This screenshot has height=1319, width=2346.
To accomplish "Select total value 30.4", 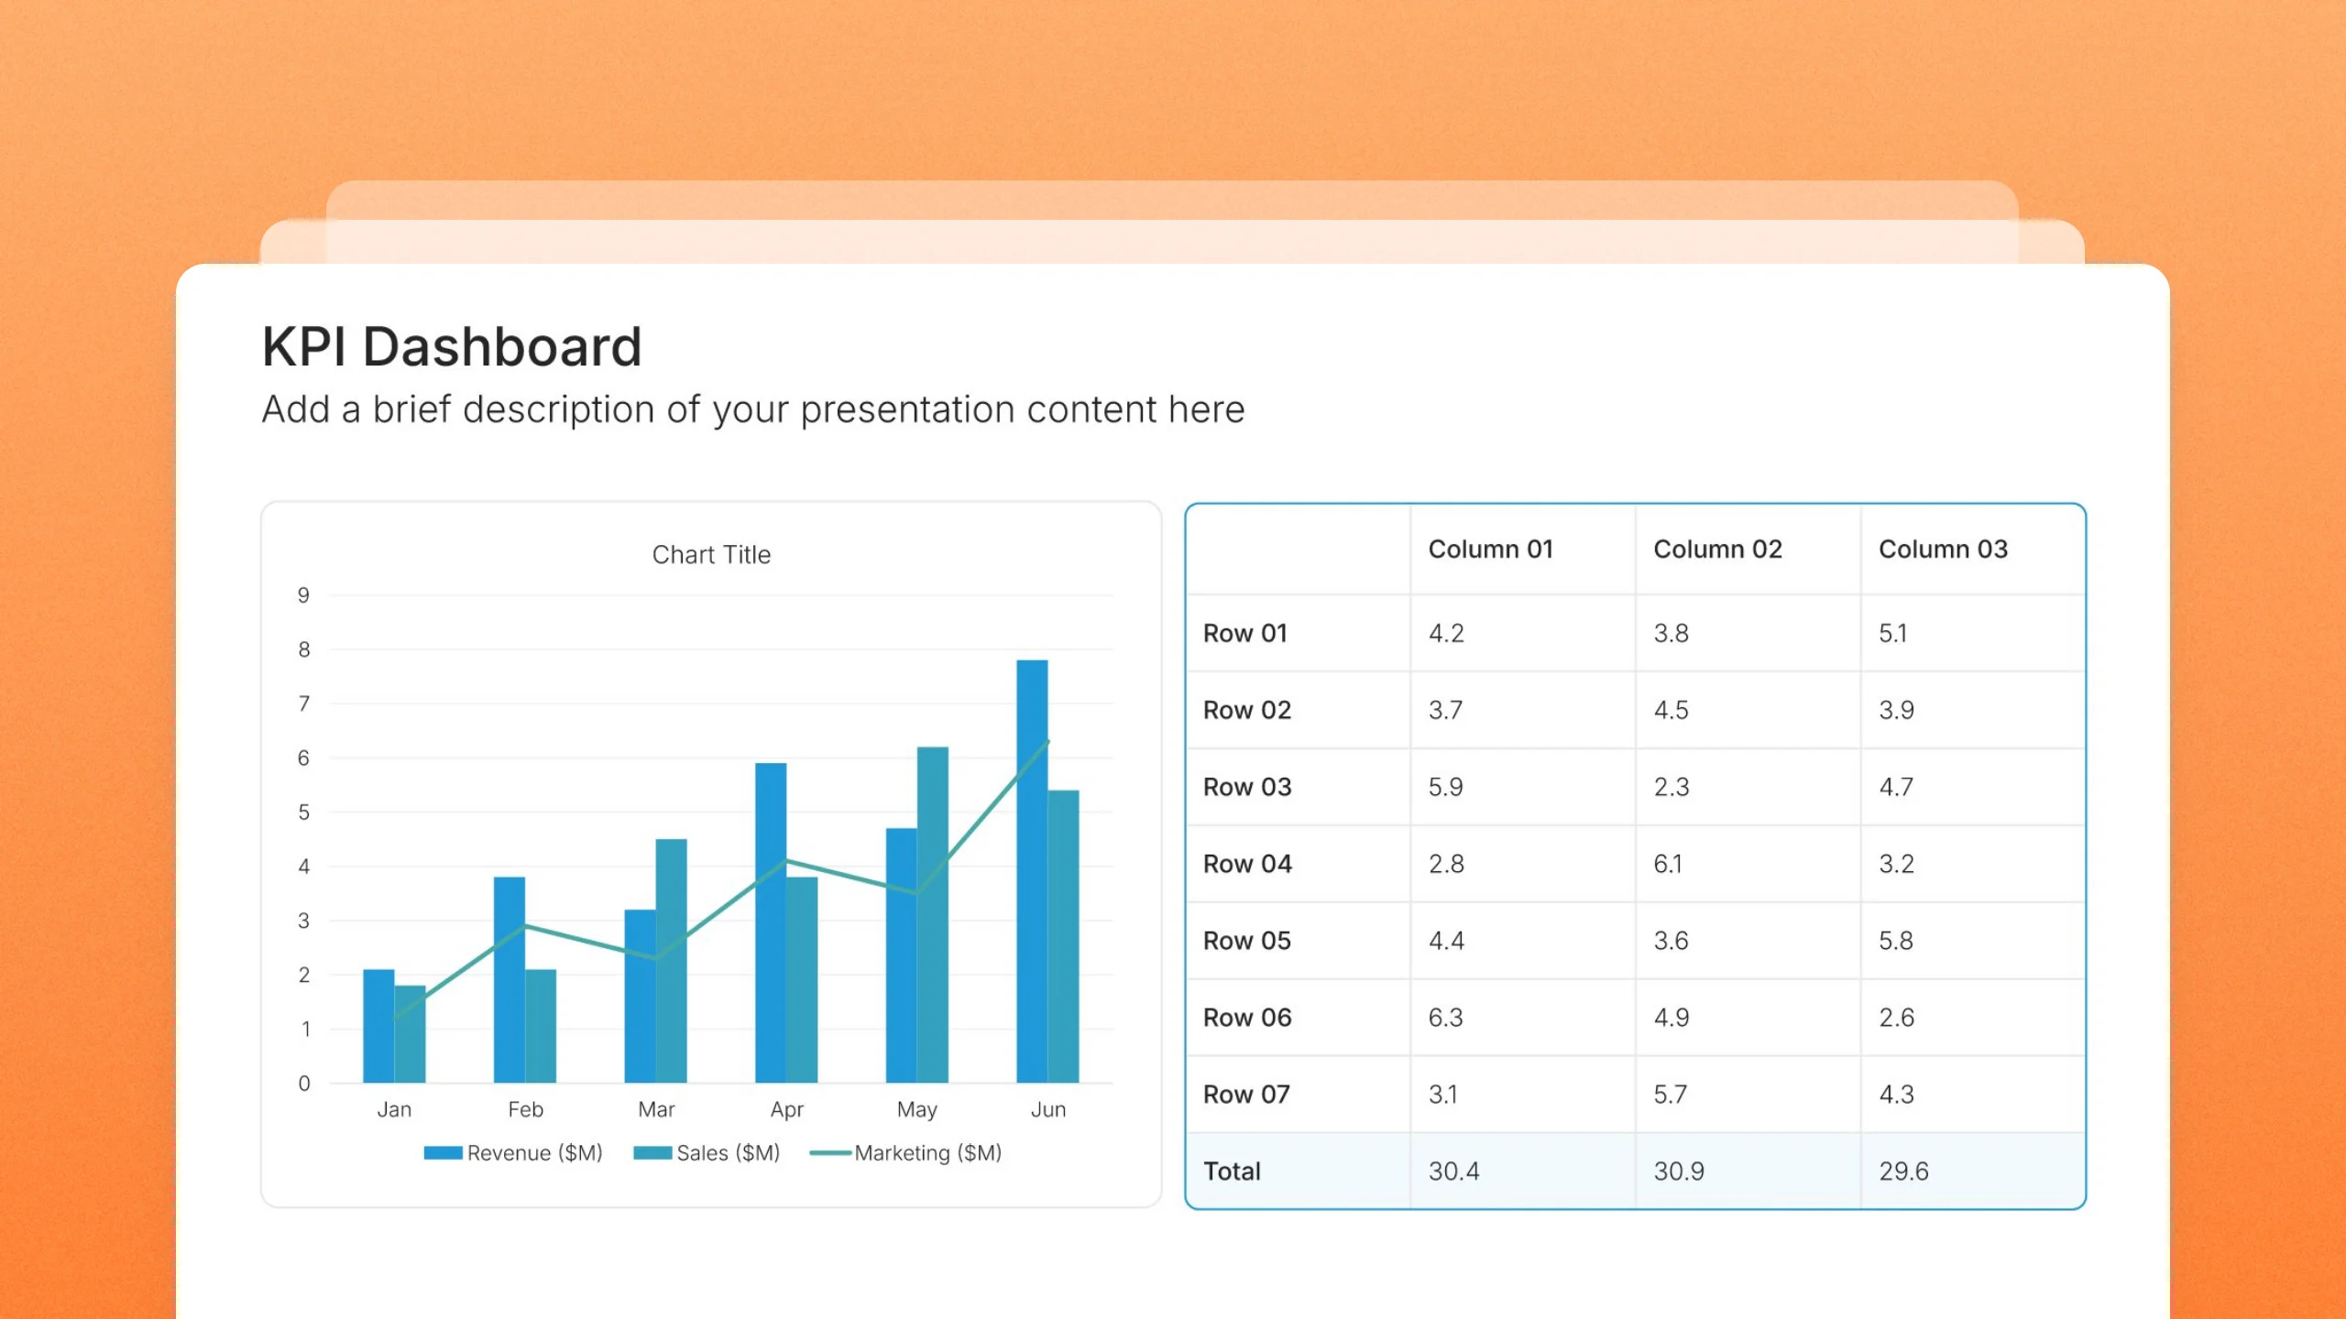I will click(1453, 1172).
